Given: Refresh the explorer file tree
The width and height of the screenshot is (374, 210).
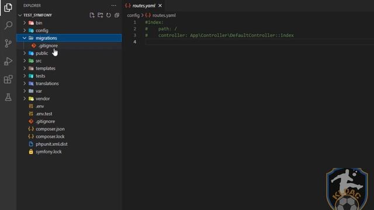Looking at the screenshot, I should click(109, 15).
